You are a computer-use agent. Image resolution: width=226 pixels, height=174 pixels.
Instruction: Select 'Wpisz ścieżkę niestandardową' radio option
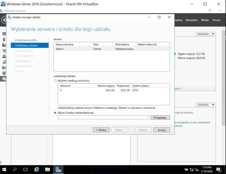[x=56, y=112]
